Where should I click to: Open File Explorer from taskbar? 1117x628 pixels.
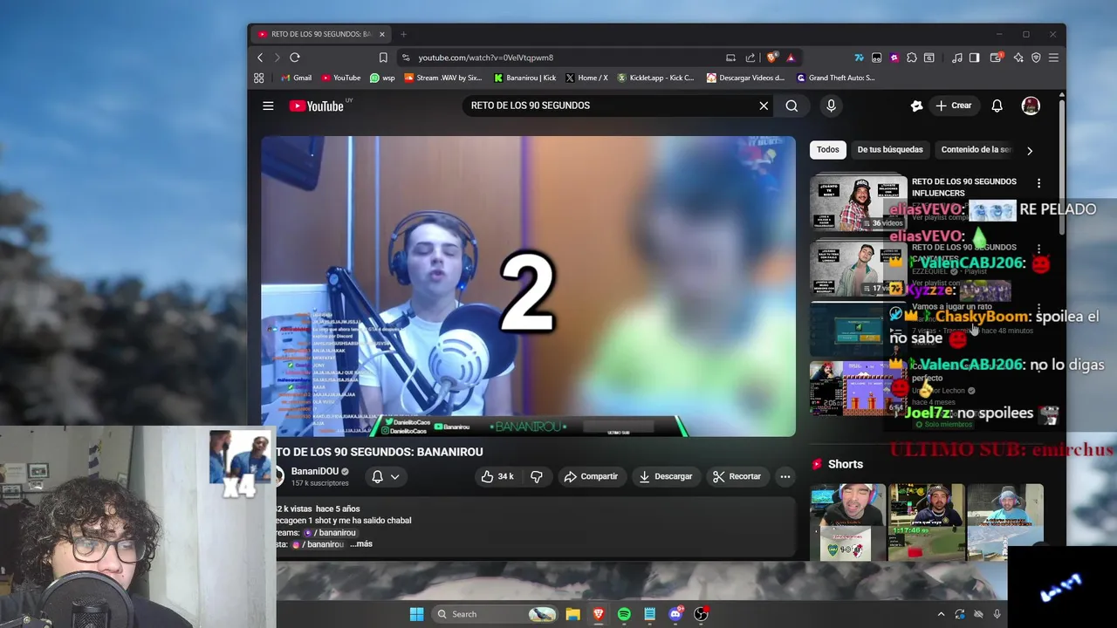point(572,614)
